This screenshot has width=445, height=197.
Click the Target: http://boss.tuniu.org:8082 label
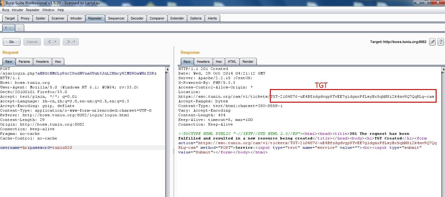(398, 42)
